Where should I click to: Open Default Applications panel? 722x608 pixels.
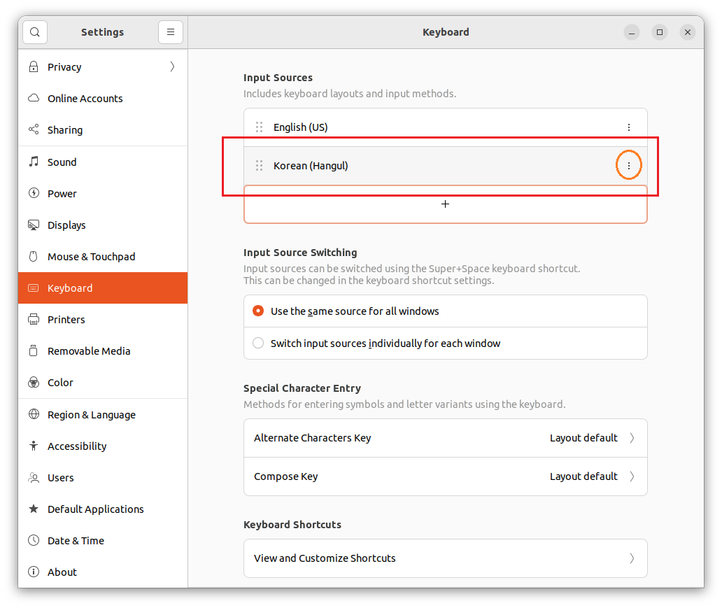click(x=103, y=509)
